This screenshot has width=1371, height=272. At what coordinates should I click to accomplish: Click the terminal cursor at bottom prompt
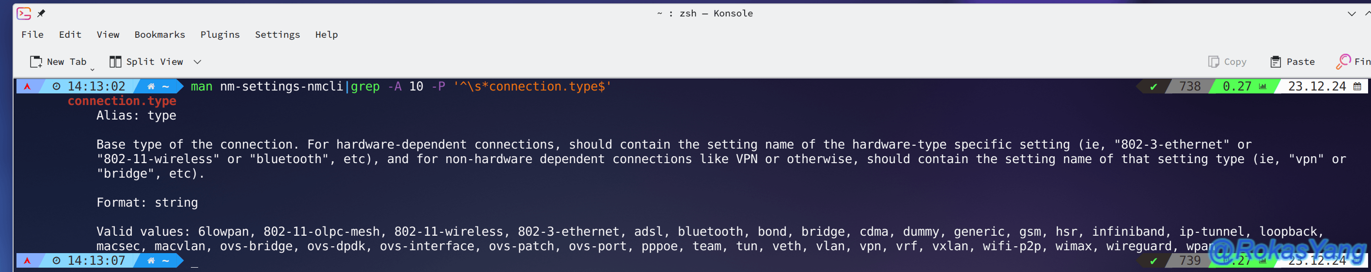[x=195, y=265]
